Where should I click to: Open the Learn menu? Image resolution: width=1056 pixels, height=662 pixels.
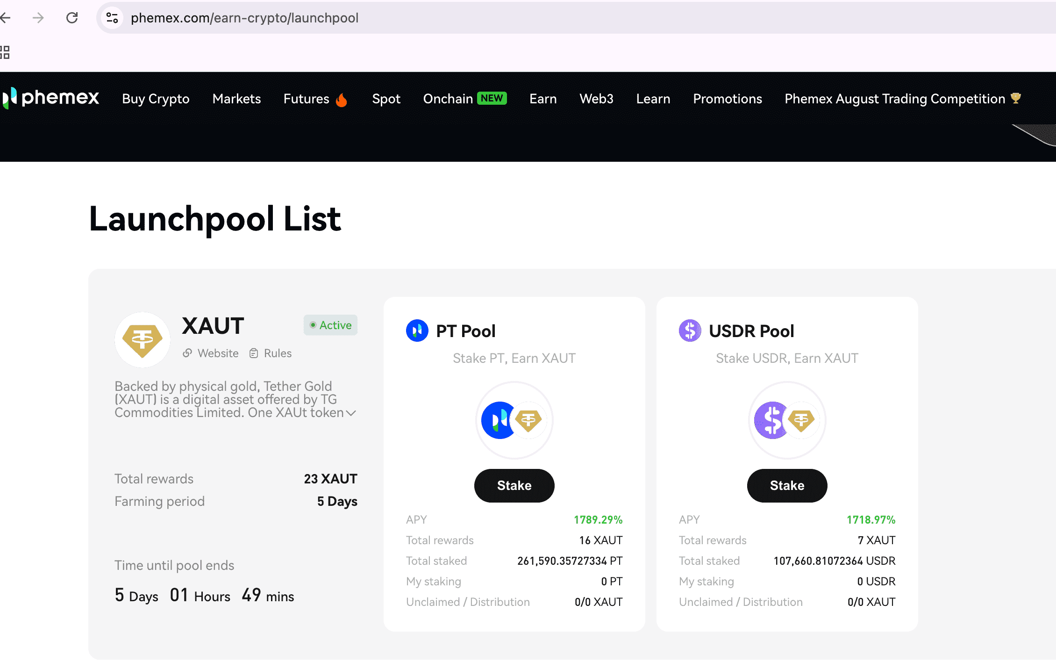(653, 99)
